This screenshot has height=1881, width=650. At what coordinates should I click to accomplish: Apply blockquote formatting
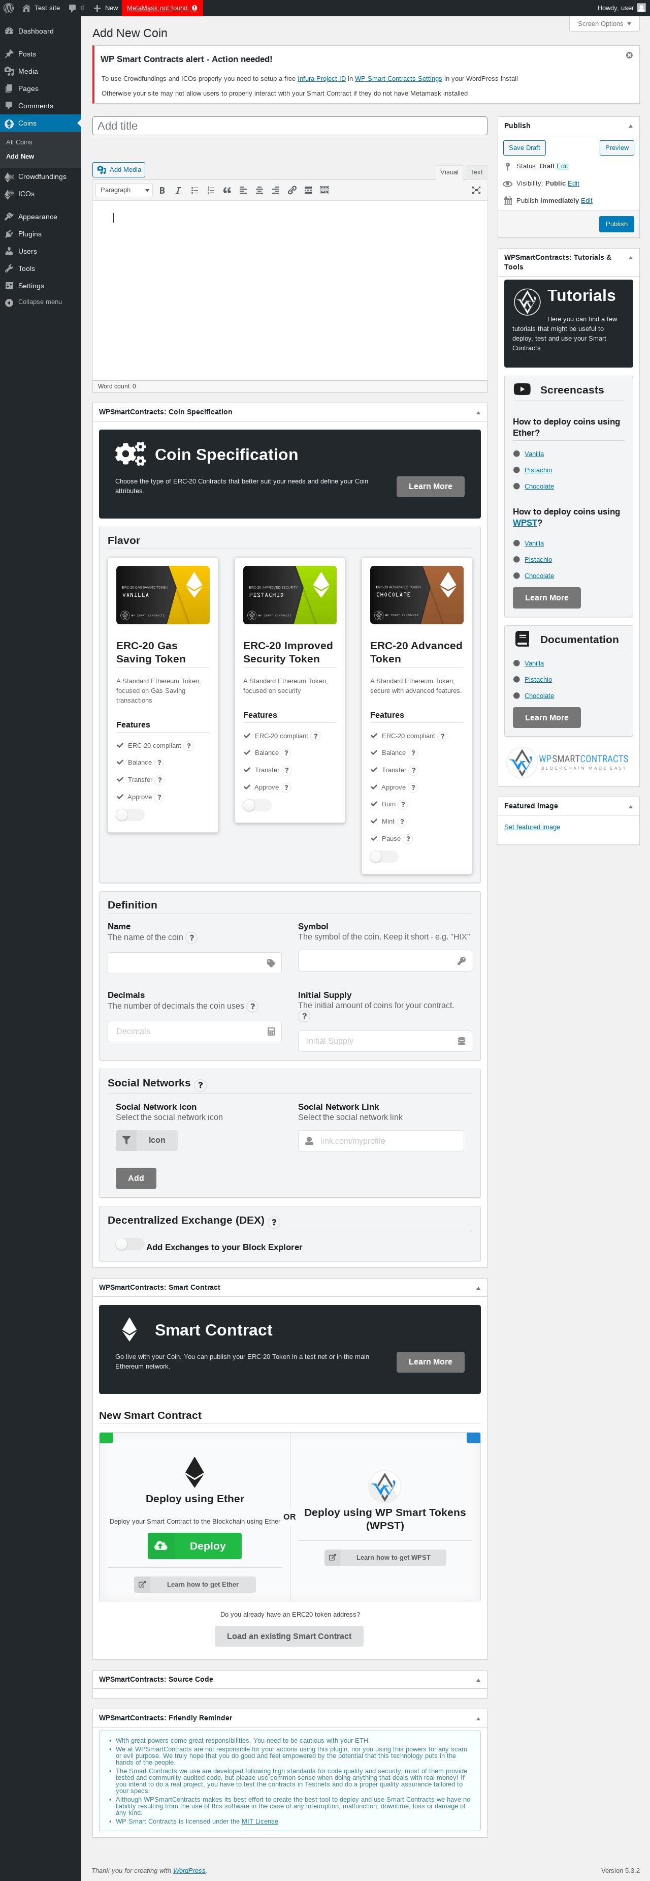point(227,190)
